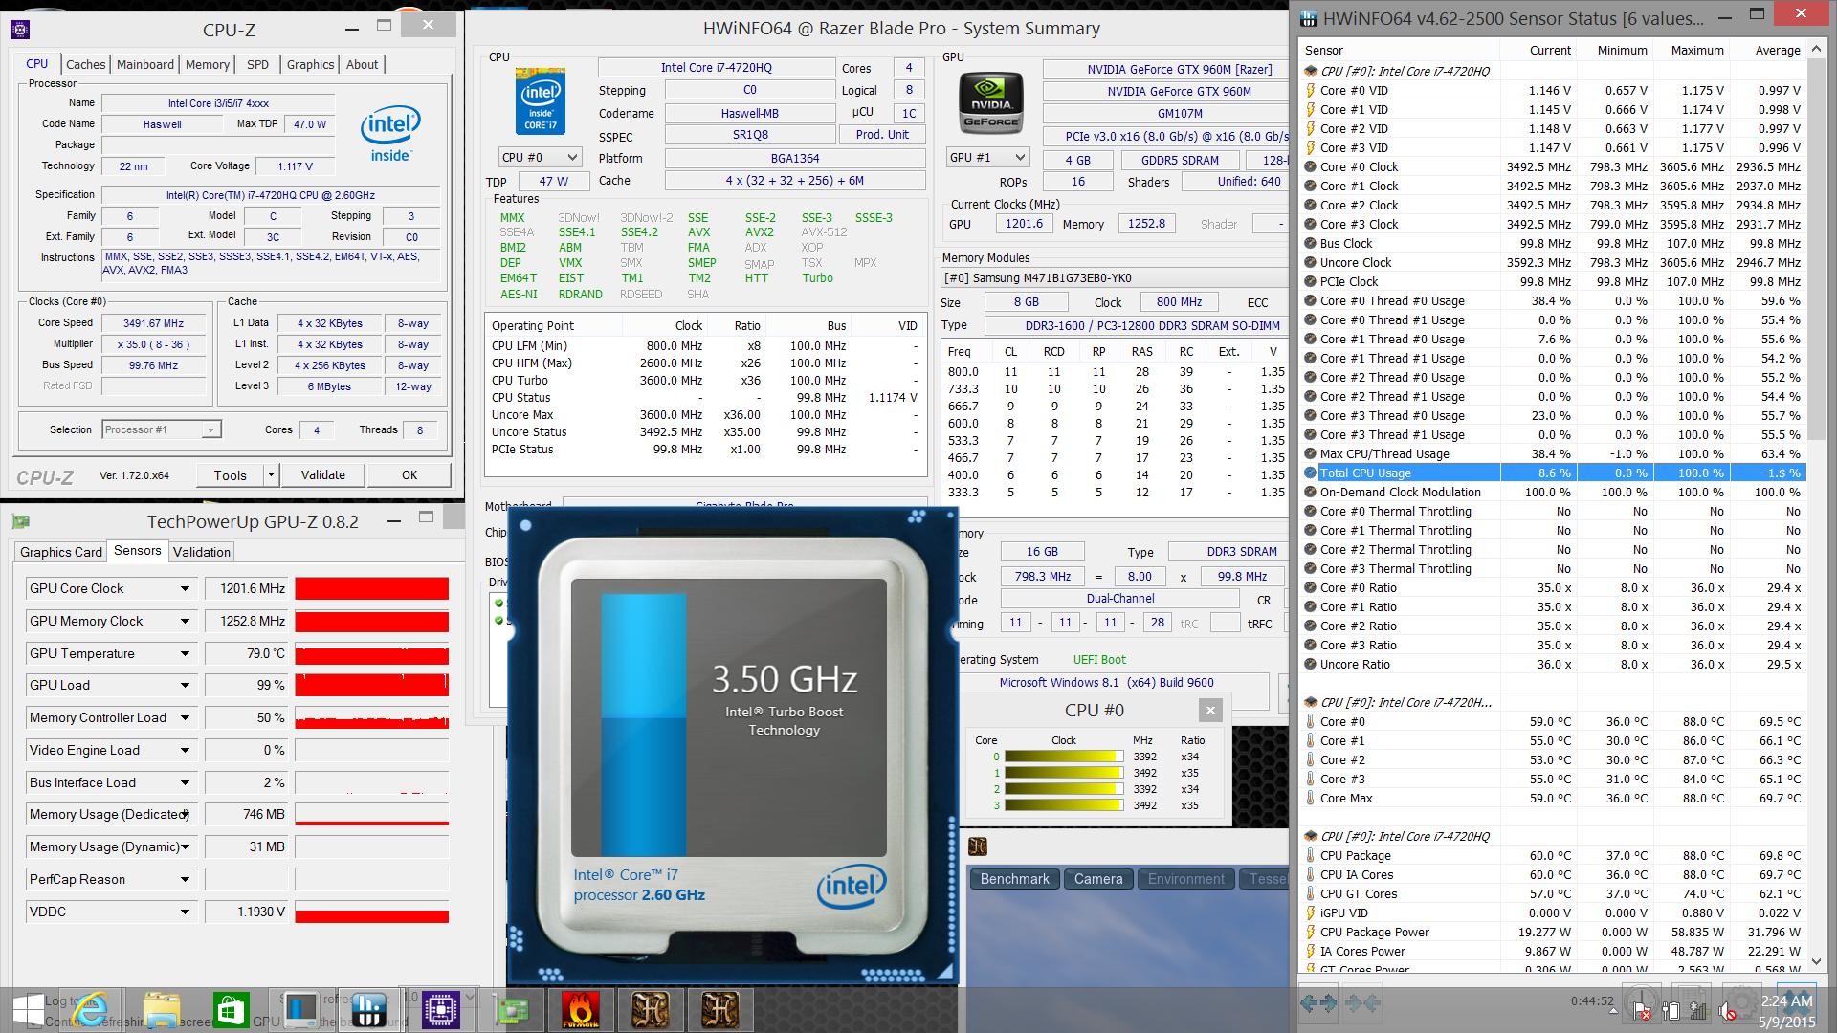The height and width of the screenshot is (1033, 1837).
Task: Click the Intel Core i7 badge in System Summary
Action: click(541, 100)
